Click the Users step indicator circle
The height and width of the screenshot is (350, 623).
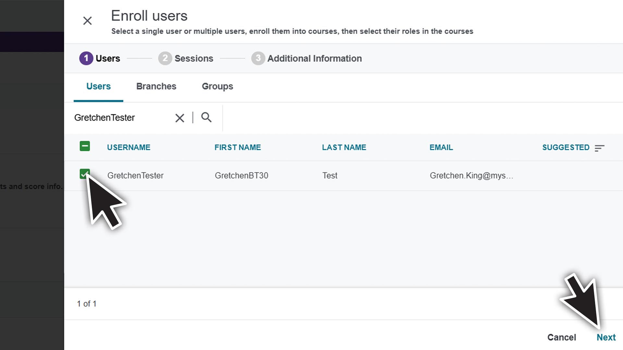click(86, 58)
